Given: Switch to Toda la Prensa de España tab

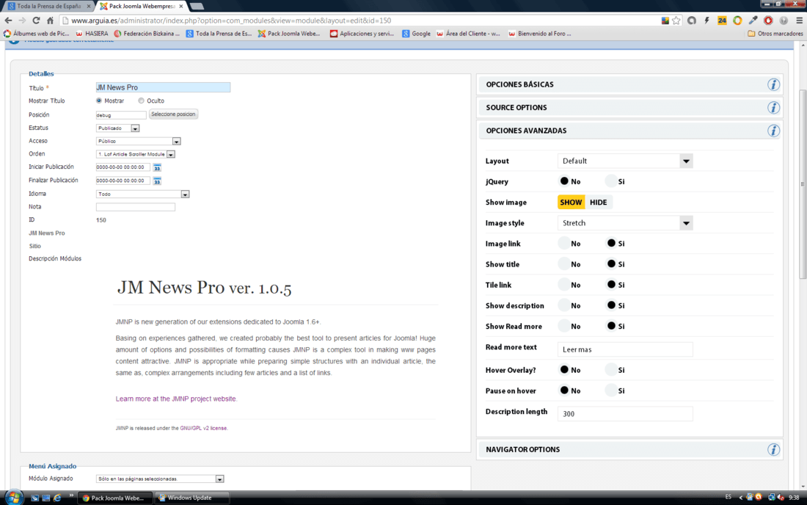Looking at the screenshot, I should click(49, 6).
